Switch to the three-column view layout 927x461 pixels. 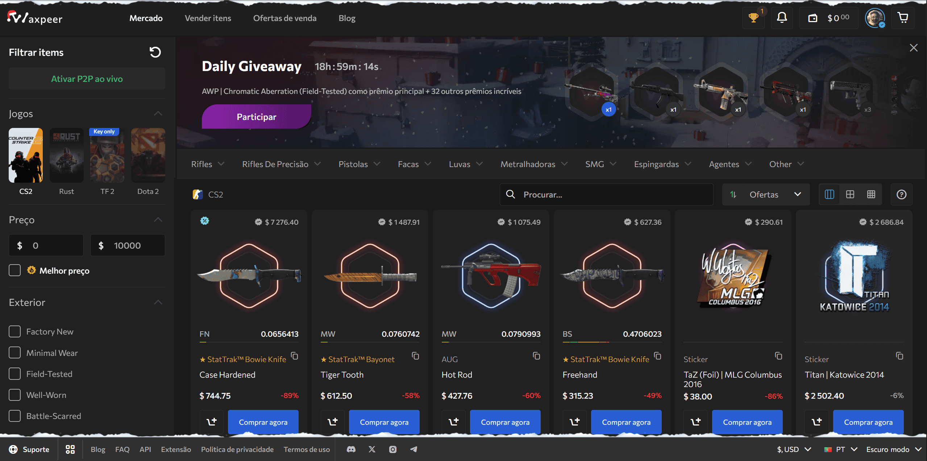830,195
